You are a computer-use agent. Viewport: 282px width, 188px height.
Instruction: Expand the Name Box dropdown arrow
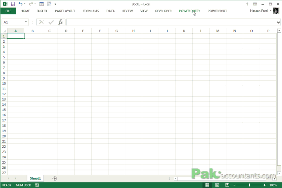point(26,22)
